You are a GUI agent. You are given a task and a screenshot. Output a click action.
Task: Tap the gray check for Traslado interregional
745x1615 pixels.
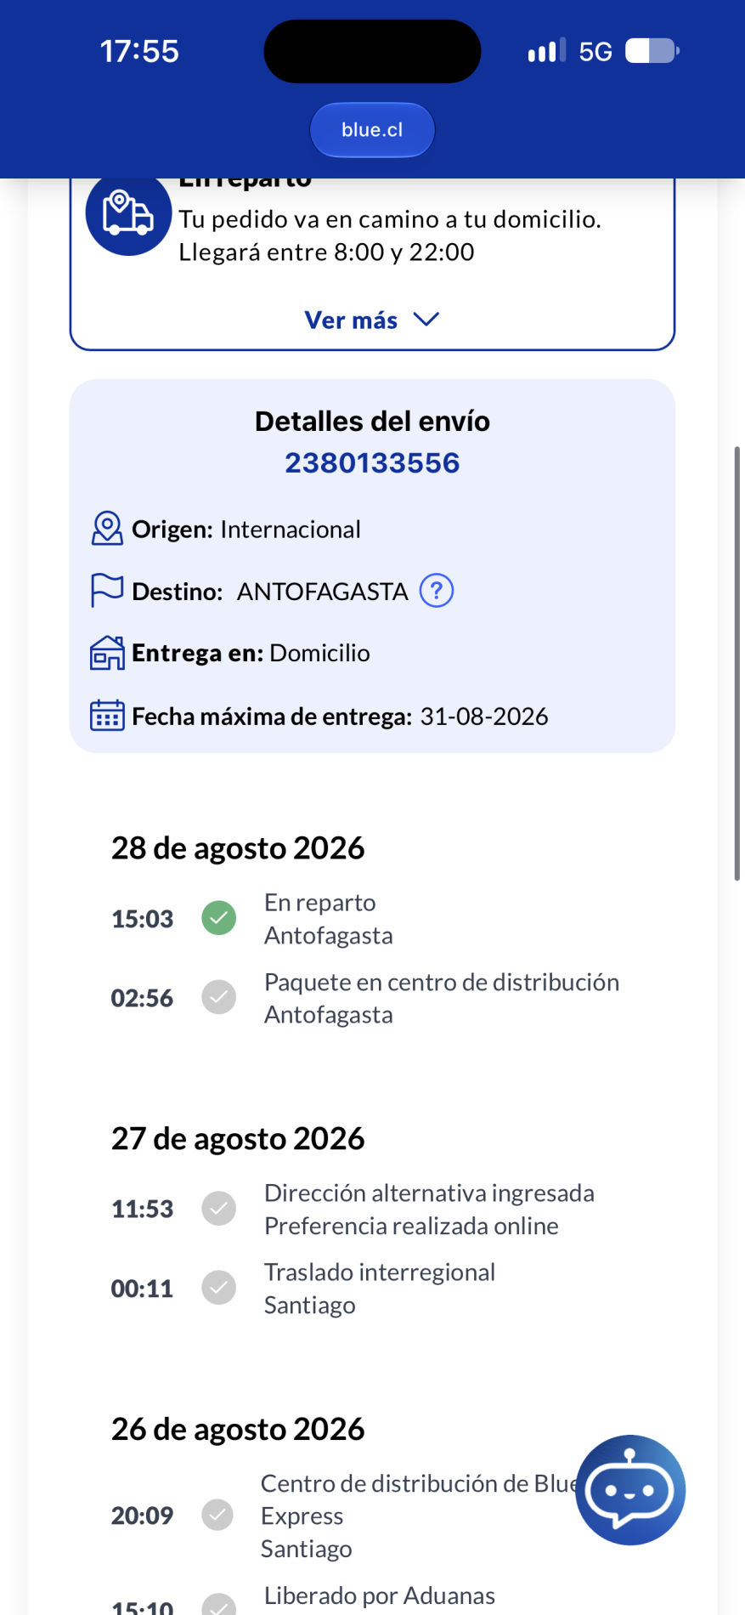tap(218, 1288)
